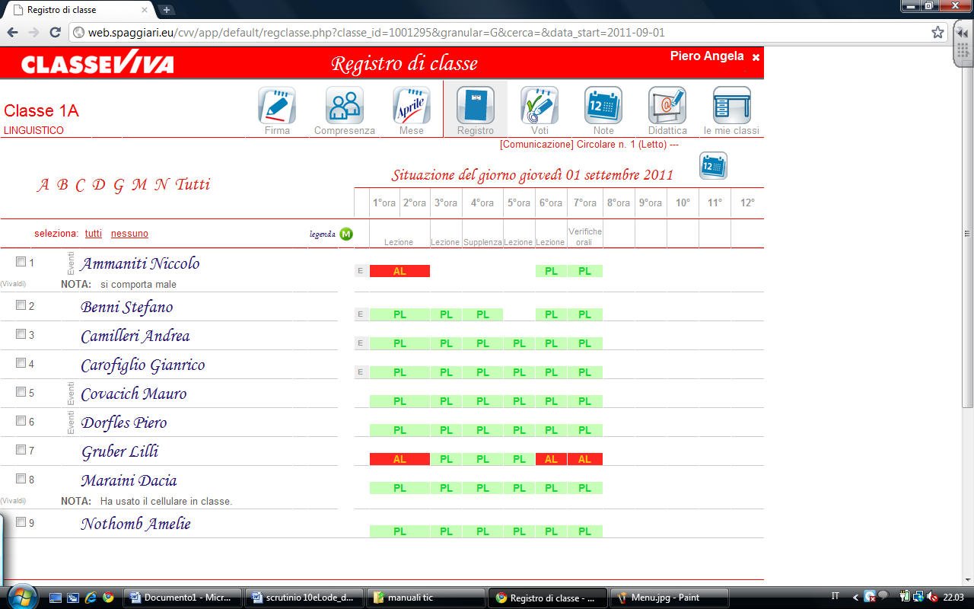The height and width of the screenshot is (609, 974).
Task: Check the box for student 1 Ammaniti
Action: point(21,261)
